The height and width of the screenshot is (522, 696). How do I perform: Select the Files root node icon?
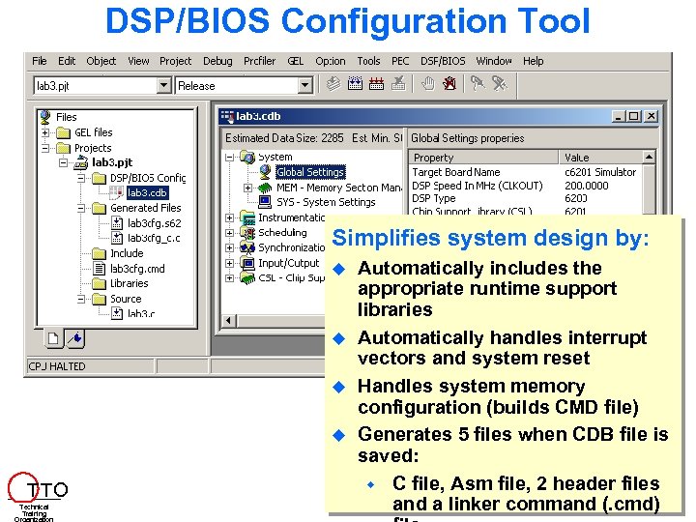[45, 117]
